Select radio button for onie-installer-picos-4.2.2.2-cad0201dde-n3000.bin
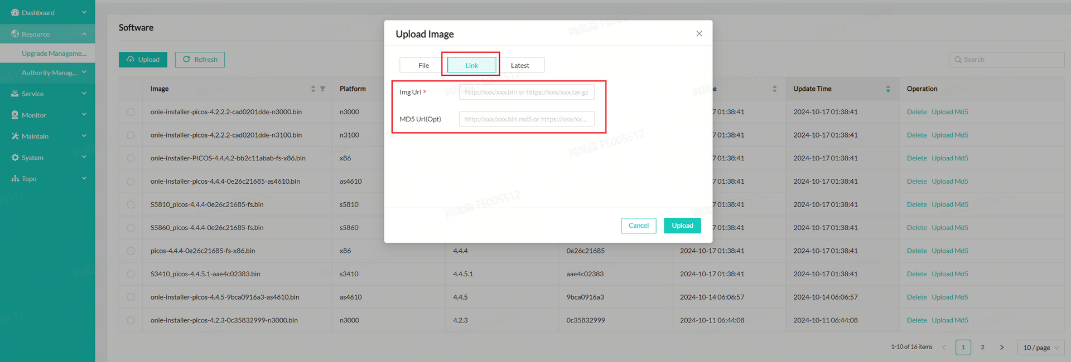This screenshot has height=362, width=1071. click(131, 112)
